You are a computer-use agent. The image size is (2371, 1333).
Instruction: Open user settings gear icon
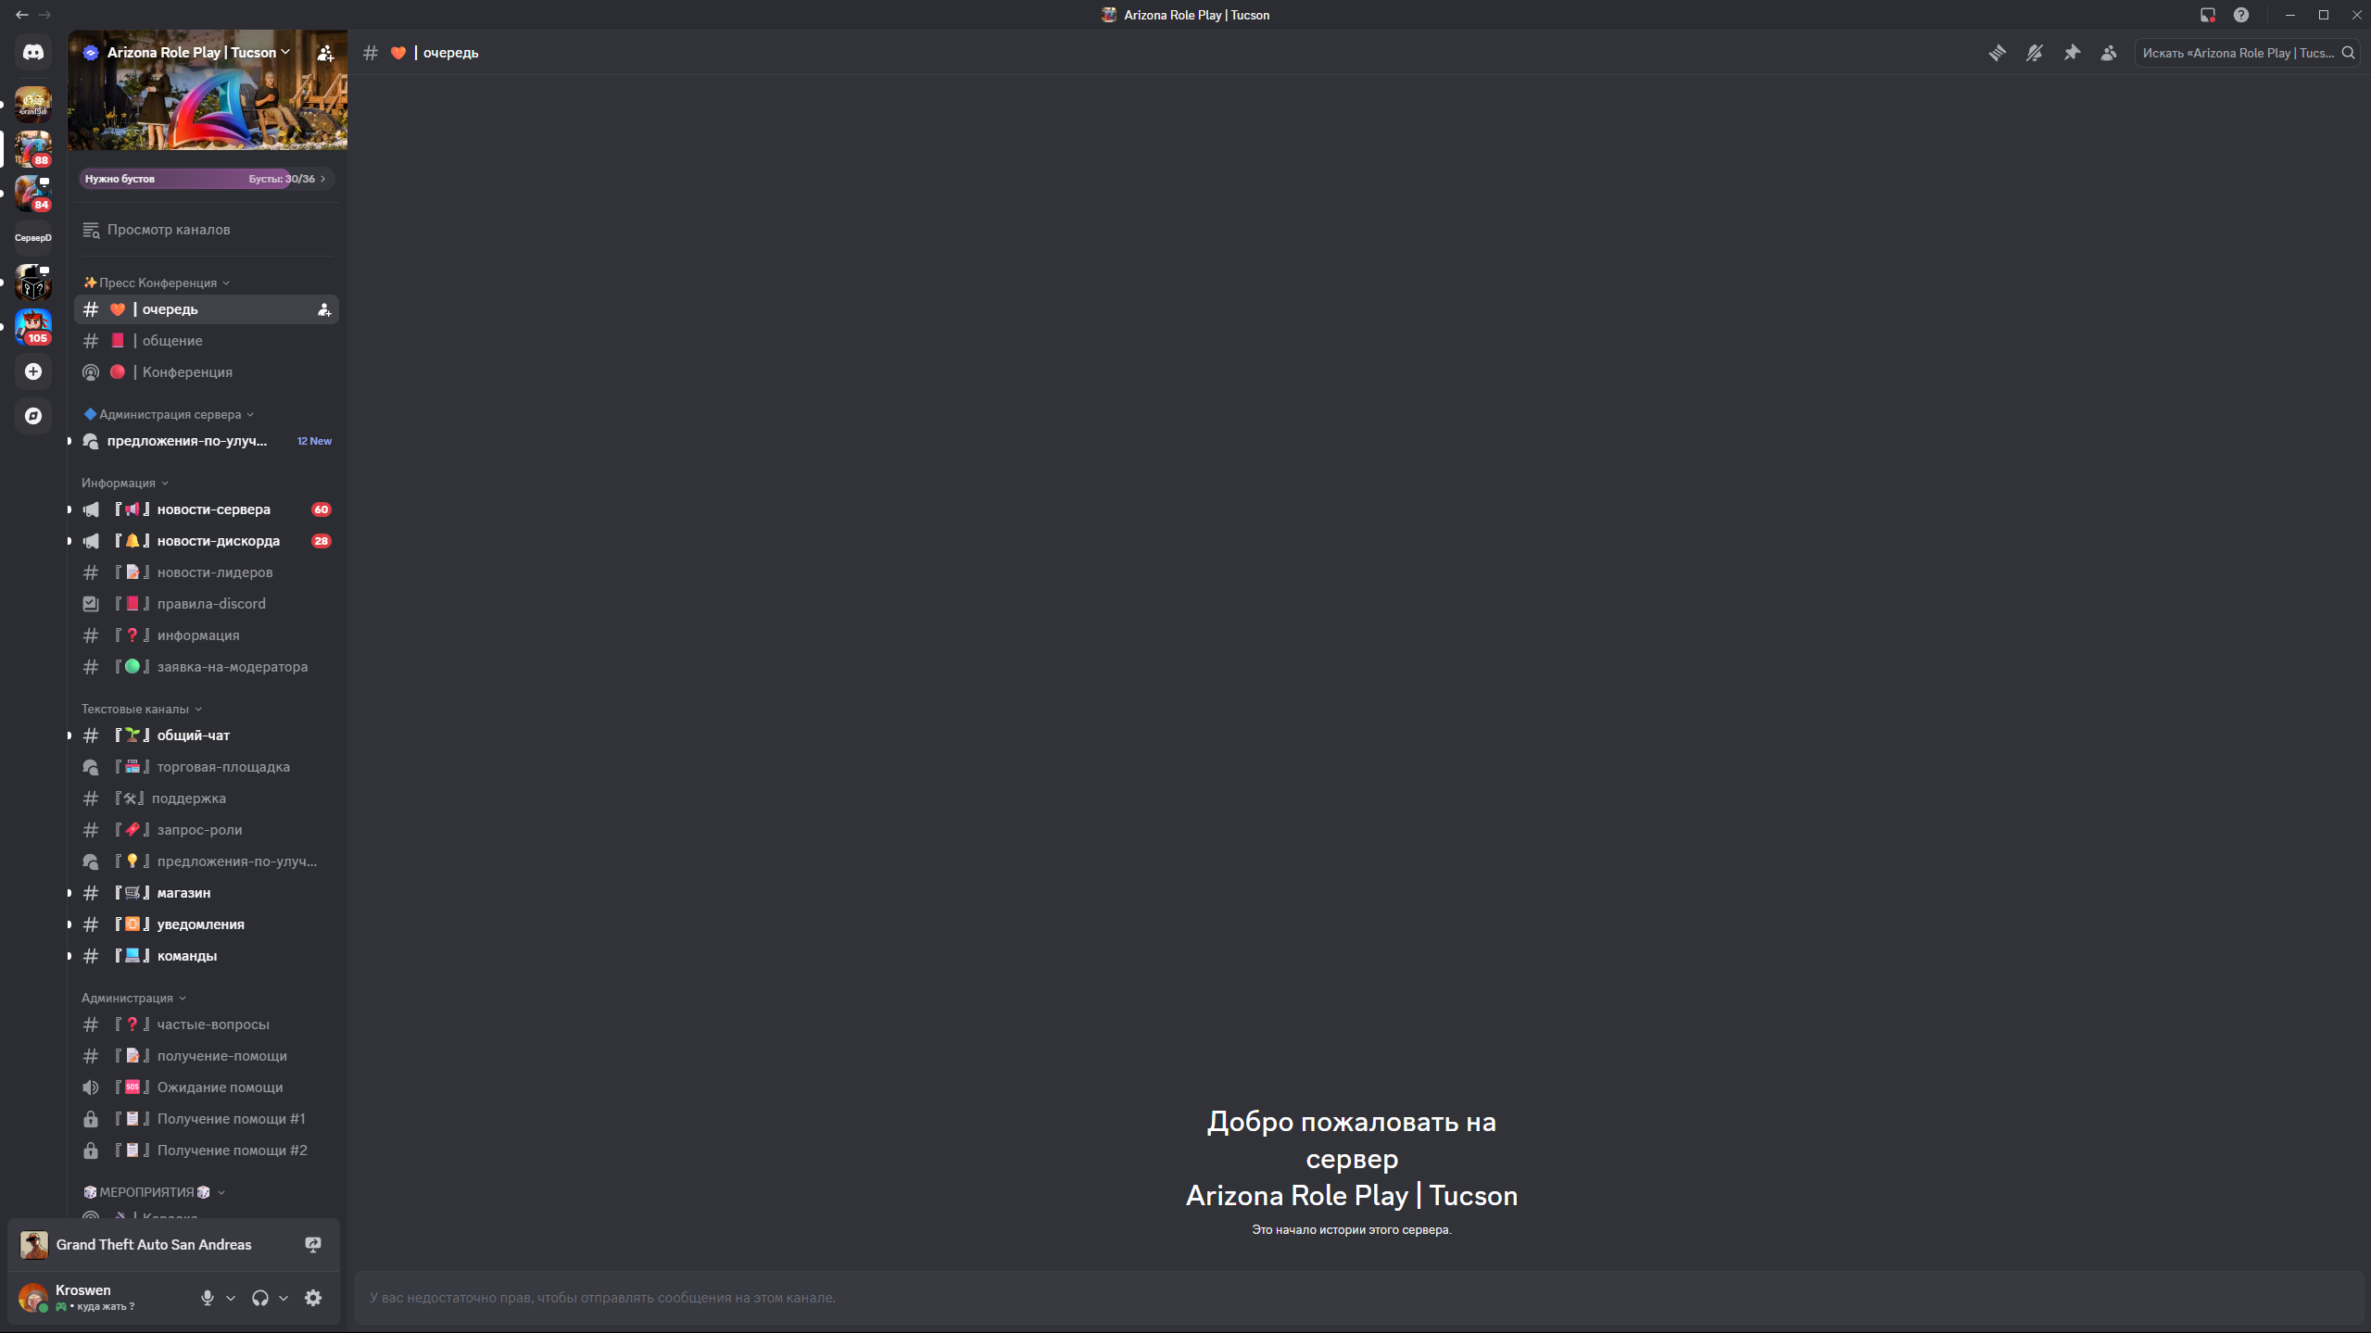tap(313, 1298)
